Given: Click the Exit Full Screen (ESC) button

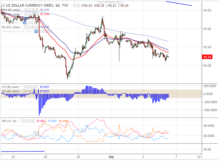Looking at the screenshot, I should coord(110,2).
